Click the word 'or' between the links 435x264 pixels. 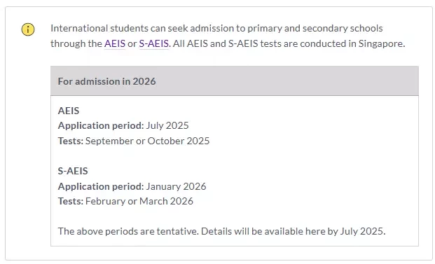click(132, 44)
